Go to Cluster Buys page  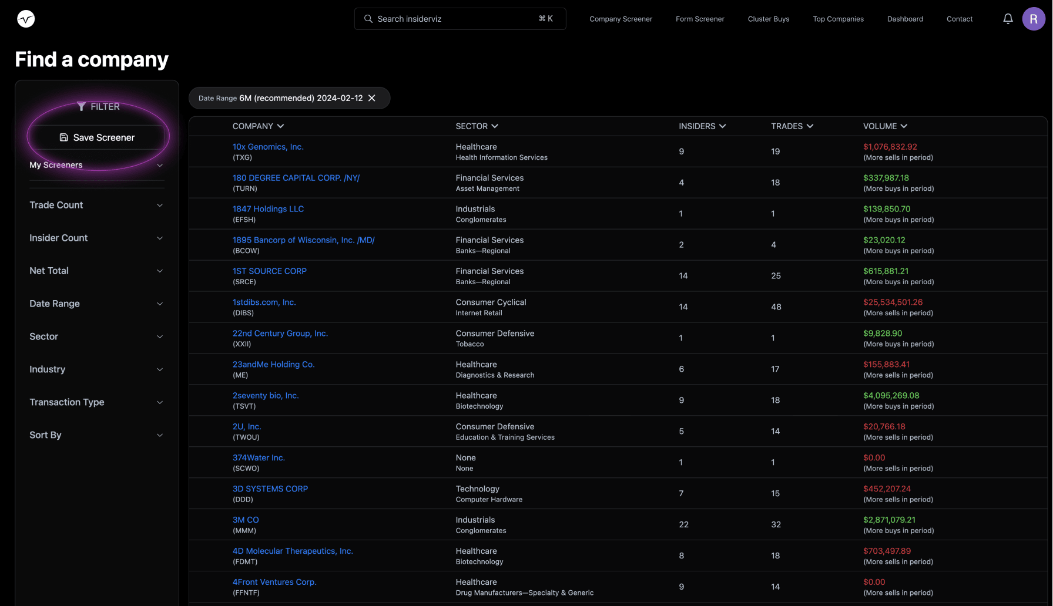tap(769, 19)
